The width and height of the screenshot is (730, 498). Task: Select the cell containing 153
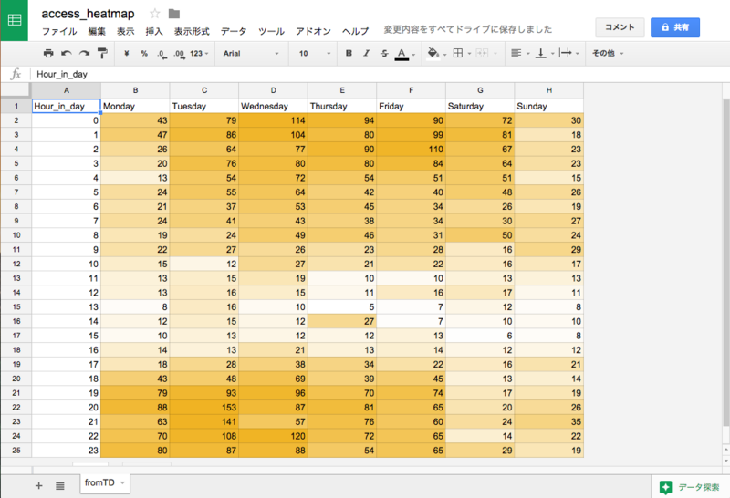coord(204,407)
